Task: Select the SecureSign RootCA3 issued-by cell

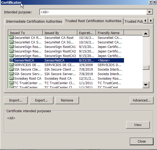Action: (60, 56)
